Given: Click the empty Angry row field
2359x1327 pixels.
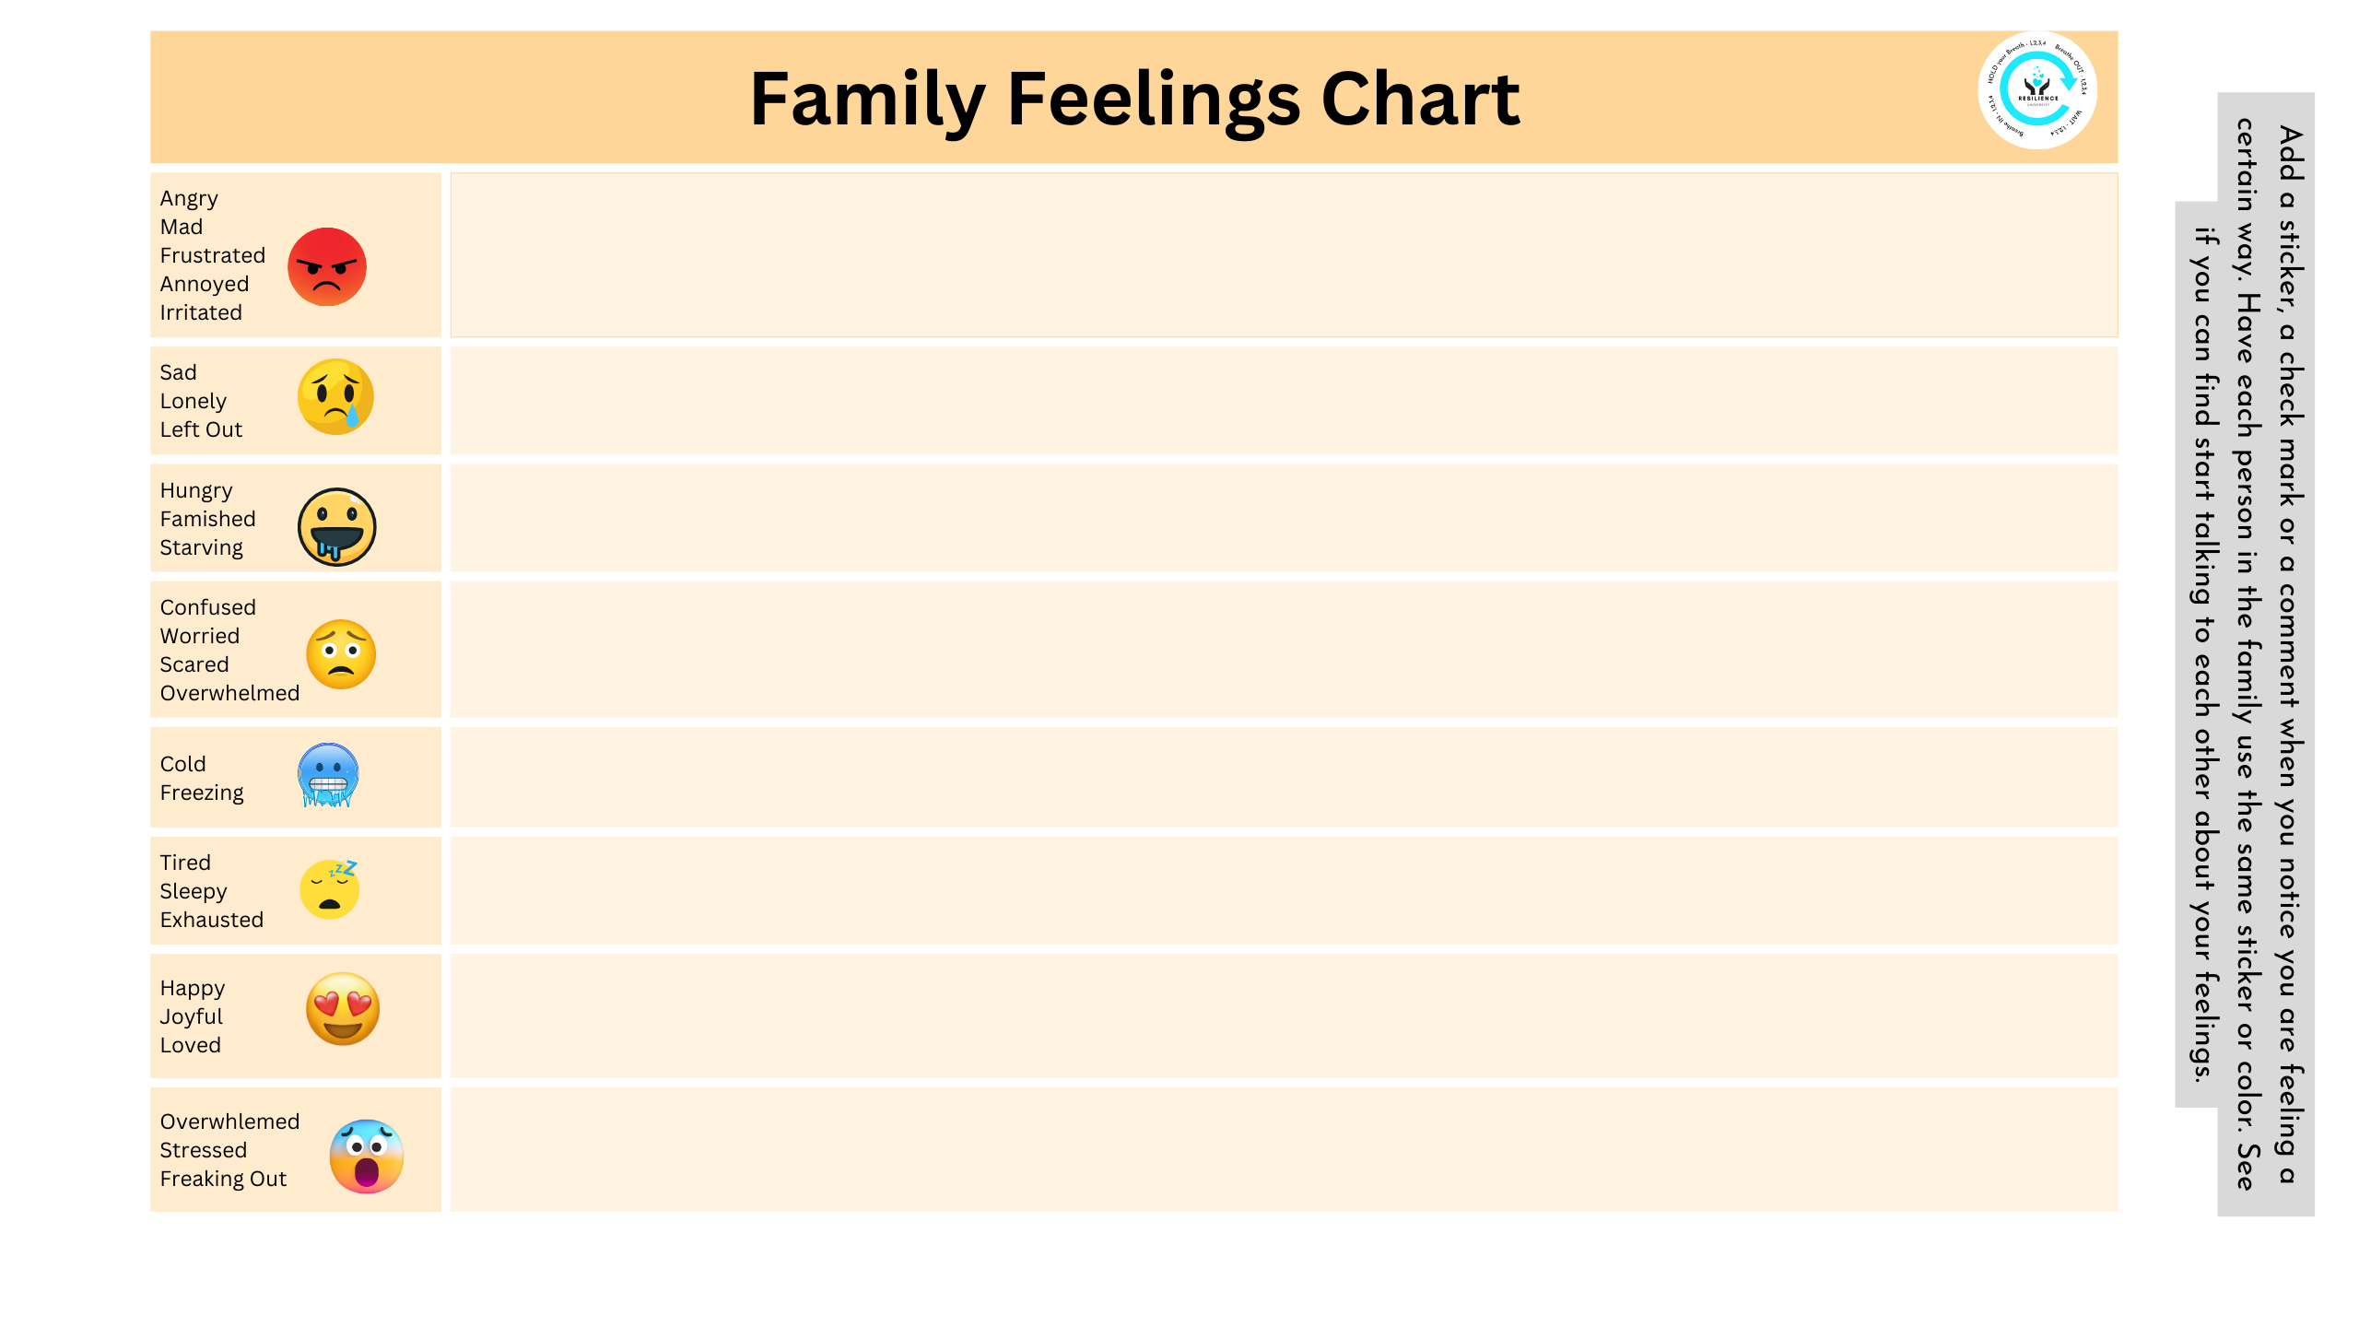Looking at the screenshot, I should coord(1284,254).
